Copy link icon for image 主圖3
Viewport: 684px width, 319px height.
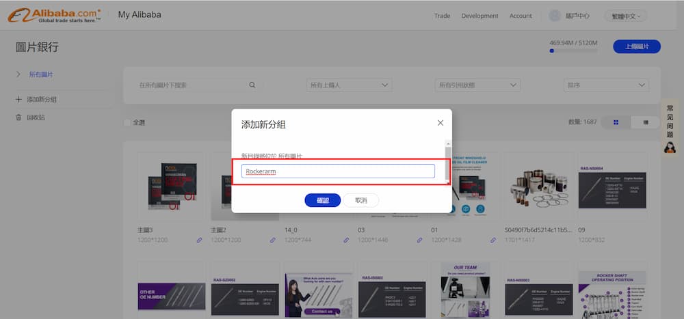(200, 240)
